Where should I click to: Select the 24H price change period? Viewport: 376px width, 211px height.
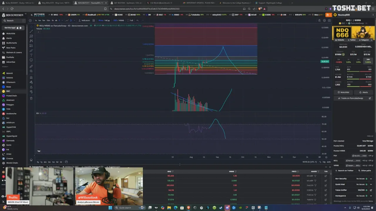368,61
